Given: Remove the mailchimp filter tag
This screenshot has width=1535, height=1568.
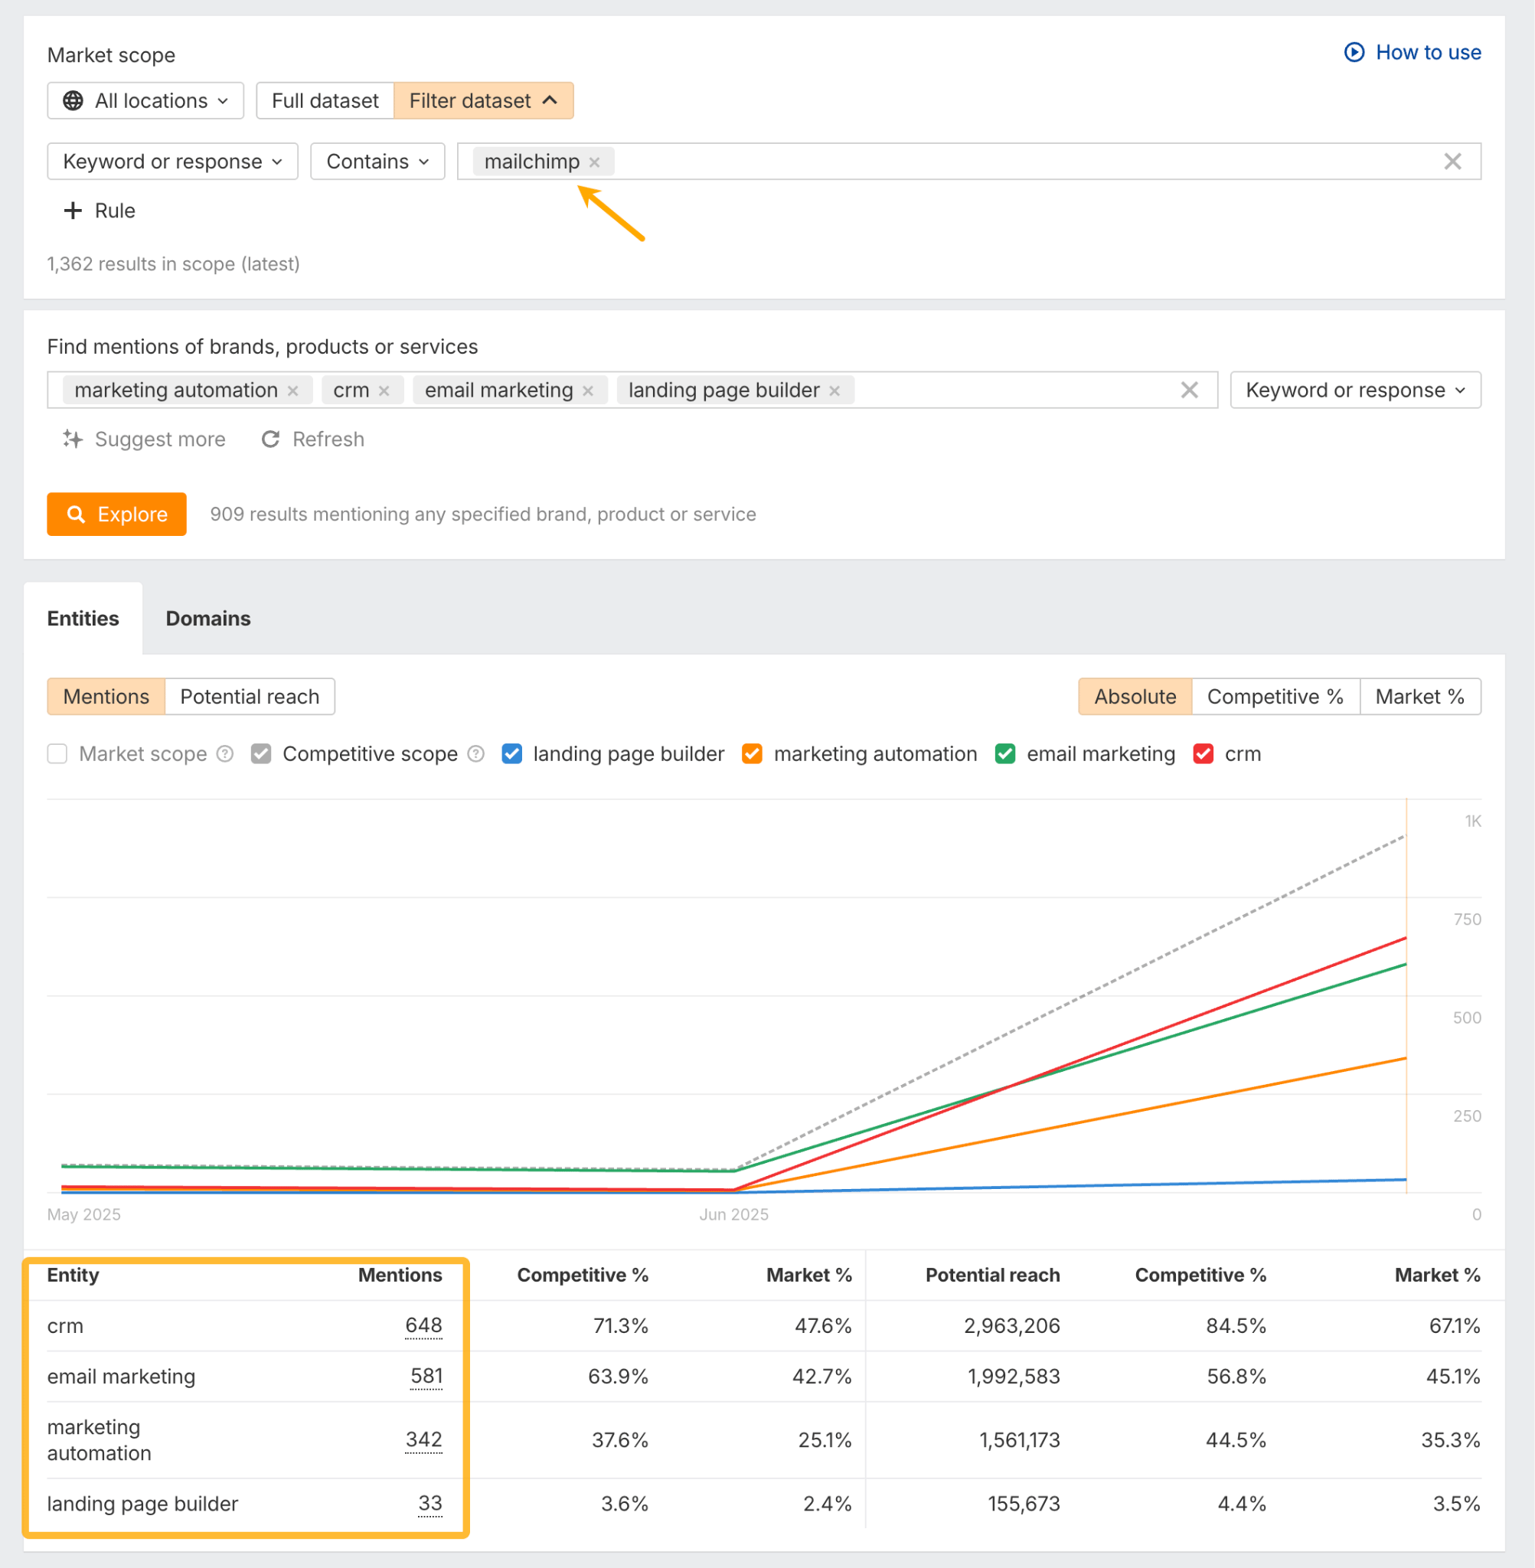Looking at the screenshot, I should 594,162.
